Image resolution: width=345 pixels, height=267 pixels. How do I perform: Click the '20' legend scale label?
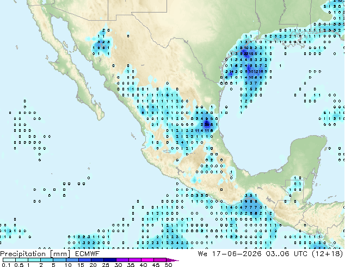click(x=93, y=265)
